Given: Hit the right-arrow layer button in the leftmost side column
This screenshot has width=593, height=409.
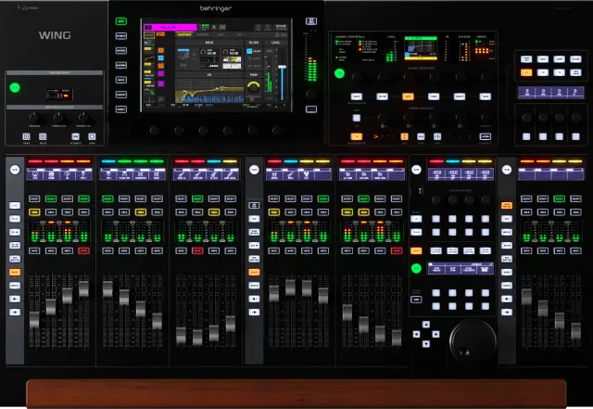Looking at the screenshot, I should click(15, 312).
